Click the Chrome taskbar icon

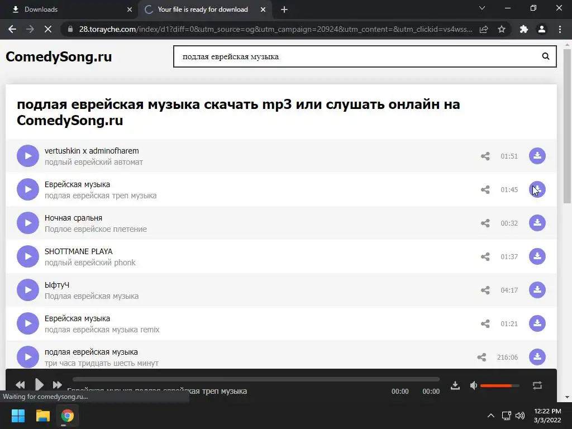click(67, 416)
